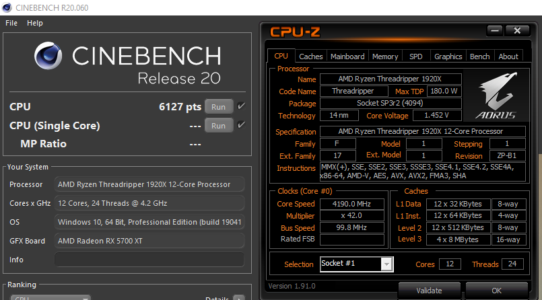
Task: Click the empty Rated FSB field
Action: (x=352, y=239)
